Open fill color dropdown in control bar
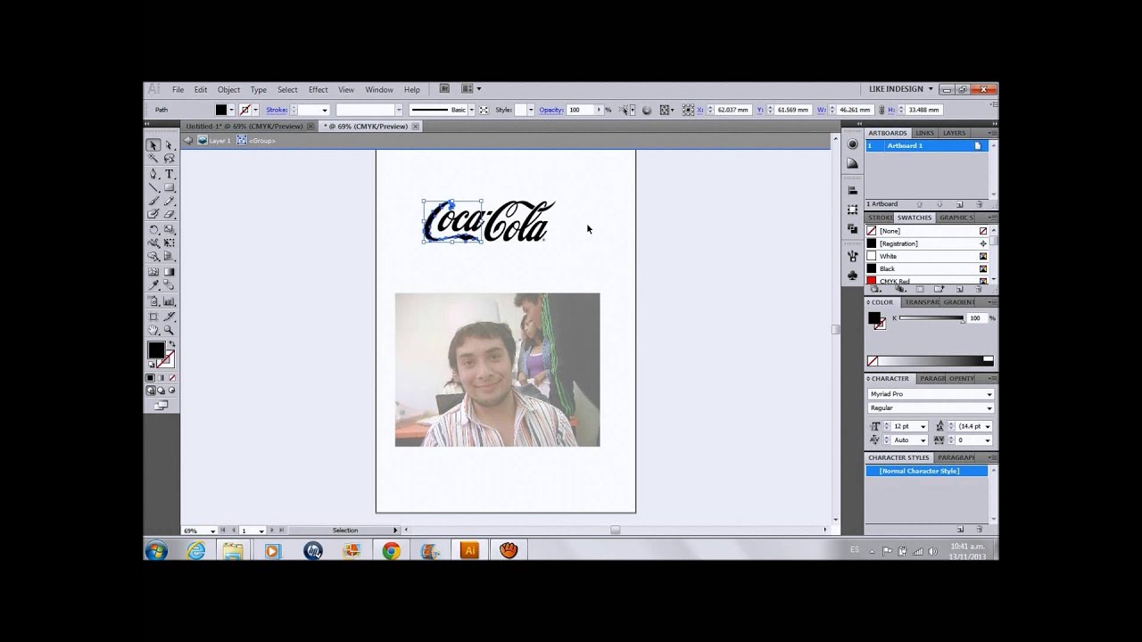 pos(232,110)
